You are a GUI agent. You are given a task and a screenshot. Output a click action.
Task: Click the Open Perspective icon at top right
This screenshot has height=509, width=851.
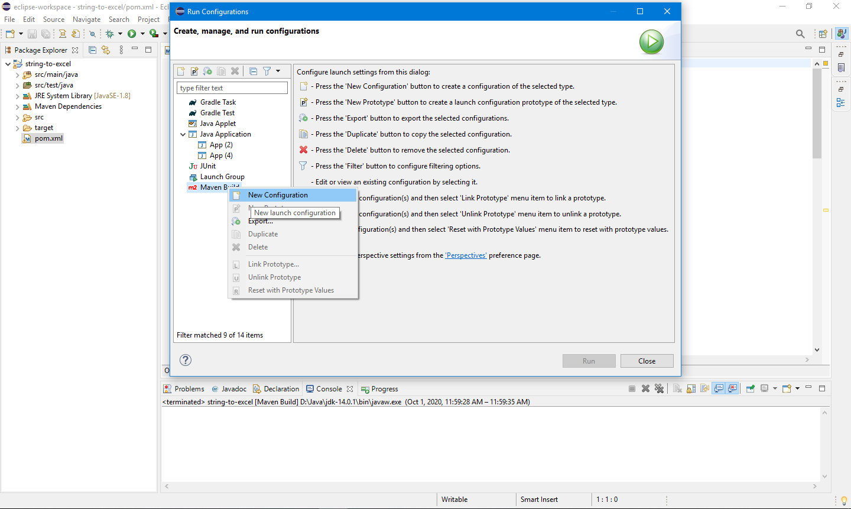[823, 34]
